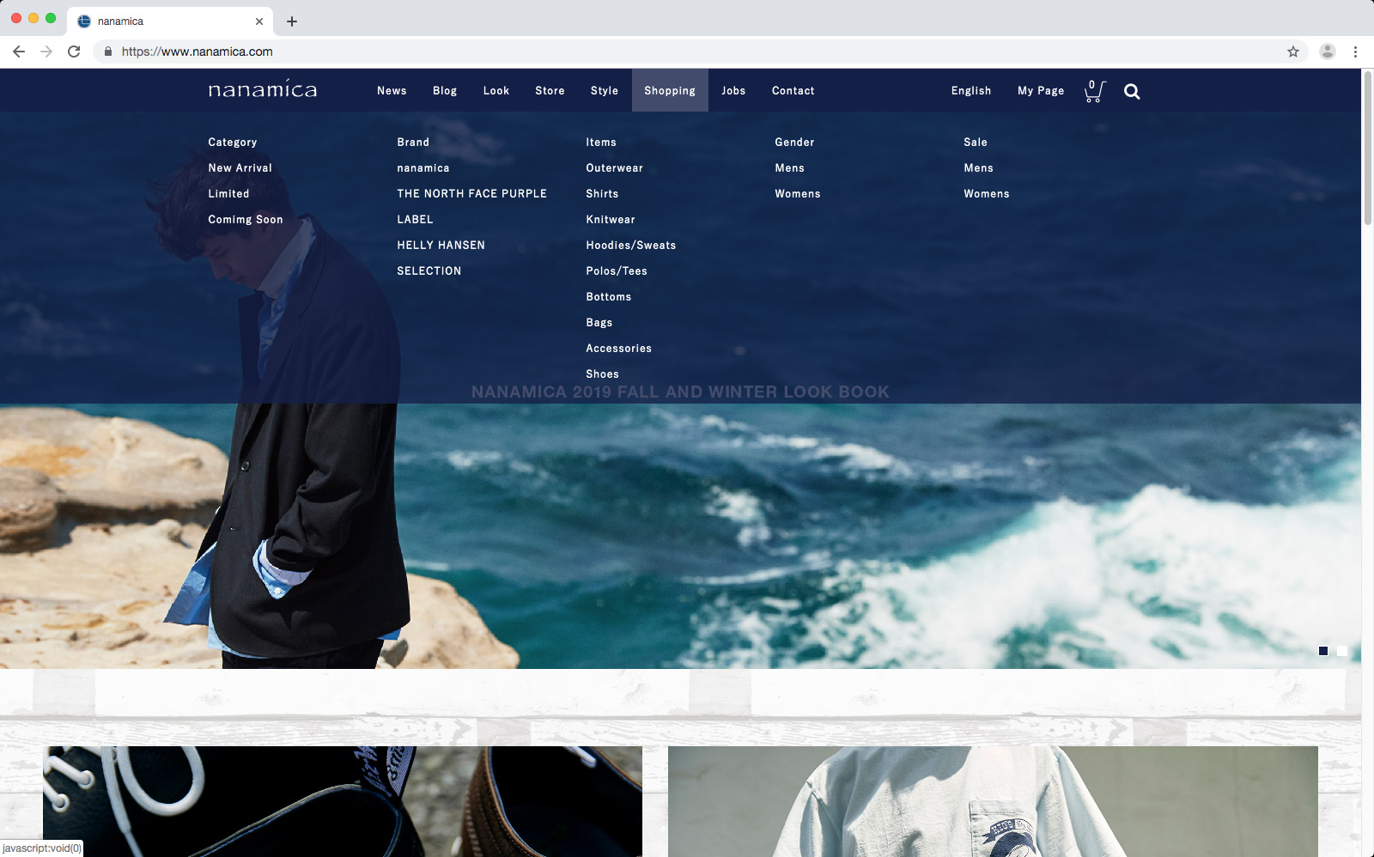View site security lock info
Image resolution: width=1374 pixels, height=857 pixels.
pos(108,52)
